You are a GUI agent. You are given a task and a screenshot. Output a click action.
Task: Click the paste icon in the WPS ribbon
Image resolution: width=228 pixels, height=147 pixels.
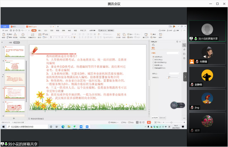(4, 35)
